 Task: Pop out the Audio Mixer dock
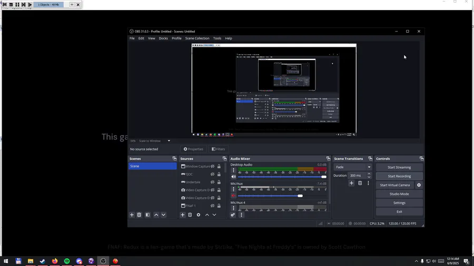(328, 159)
